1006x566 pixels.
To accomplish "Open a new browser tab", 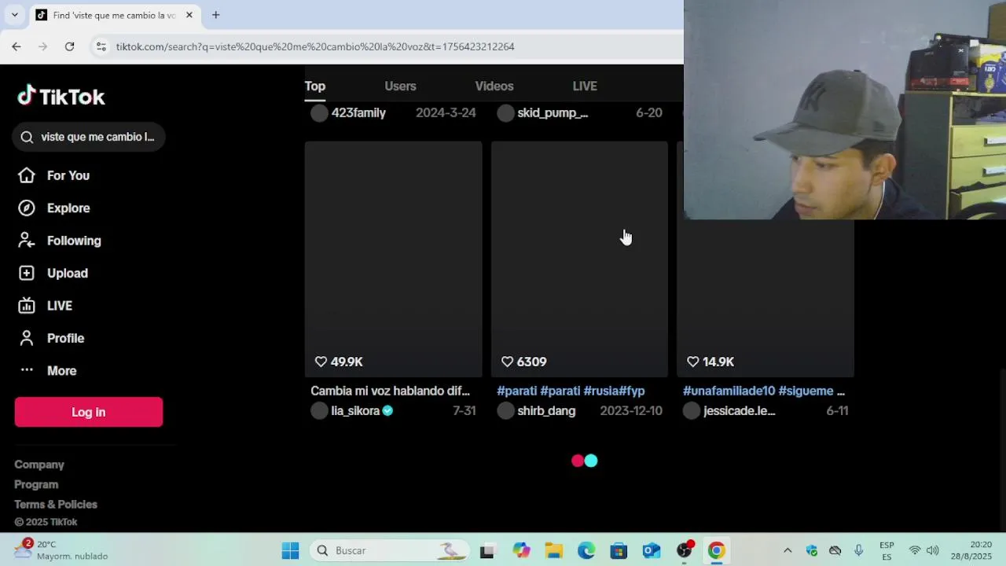I will click(x=215, y=15).
